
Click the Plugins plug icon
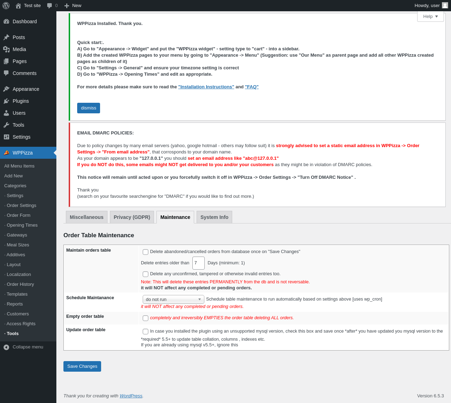coord(6,101)
